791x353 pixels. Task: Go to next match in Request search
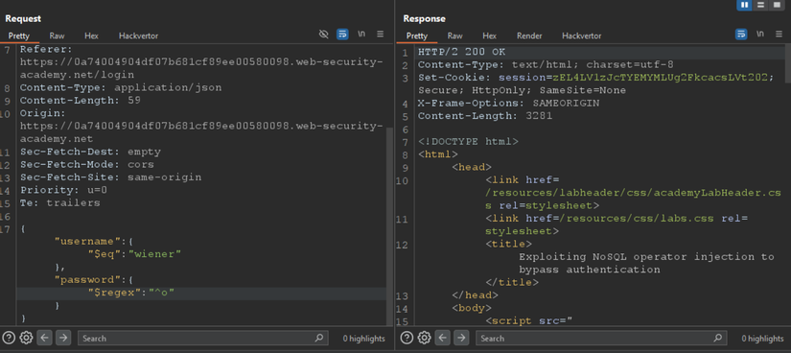pos(62,338)
